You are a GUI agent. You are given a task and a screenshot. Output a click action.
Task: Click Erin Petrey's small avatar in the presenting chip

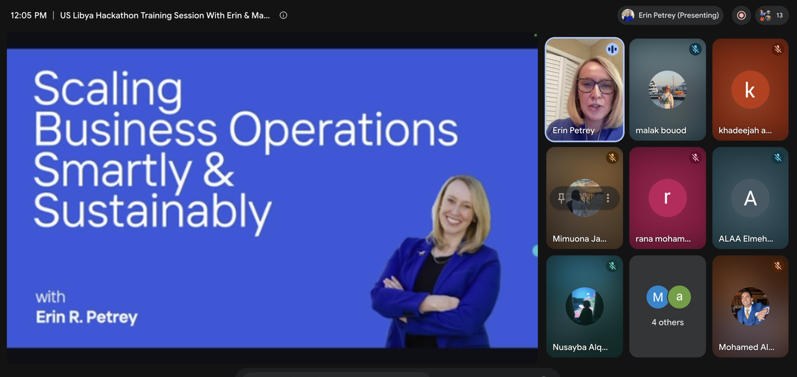(x=628, y=15)
